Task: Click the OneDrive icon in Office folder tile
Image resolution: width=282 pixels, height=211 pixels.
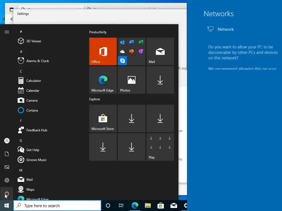Action: [x=122, y=51]
